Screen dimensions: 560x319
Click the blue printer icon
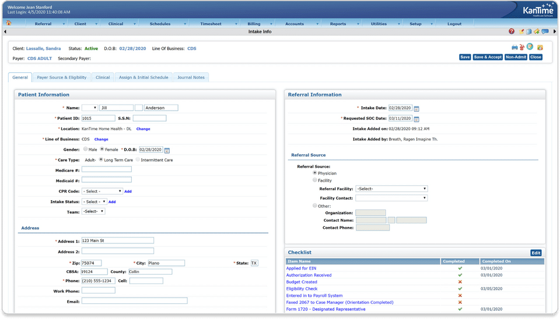pos(514,47)
